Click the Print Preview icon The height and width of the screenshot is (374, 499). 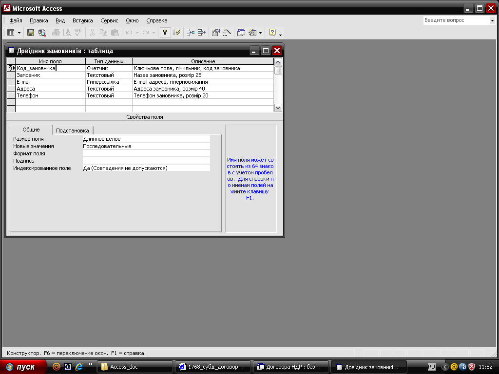tap(67, 33)
